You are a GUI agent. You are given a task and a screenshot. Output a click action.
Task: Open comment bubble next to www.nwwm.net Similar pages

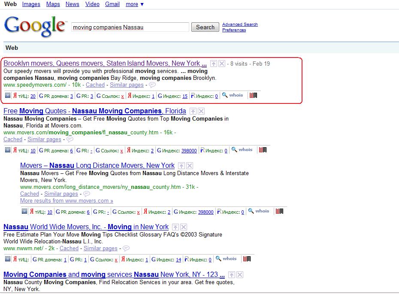[x=126, y=248]
